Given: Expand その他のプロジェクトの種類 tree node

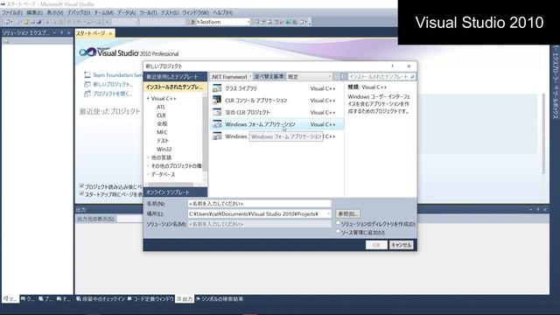Looking at the screenshot, I should (x=148, y=165).
